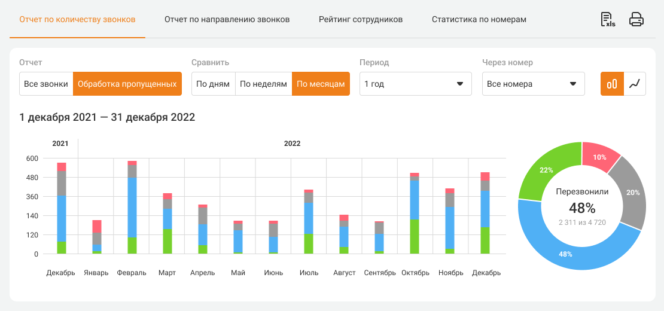Switch to bar chart view
The image size is (664, 311).
pyautogui.click(x=612, y=84)
